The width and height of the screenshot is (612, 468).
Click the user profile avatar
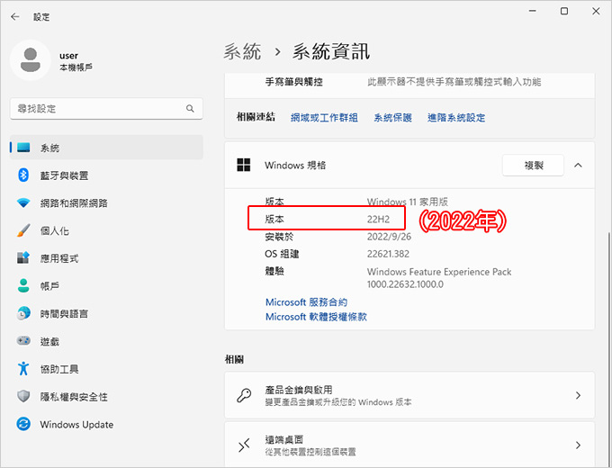point(30,60)
